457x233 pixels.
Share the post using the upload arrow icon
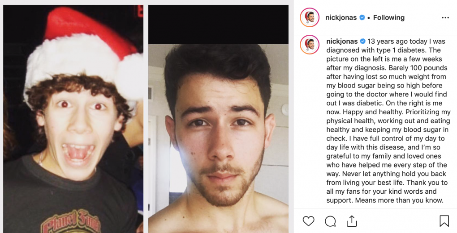pos(352,221)
